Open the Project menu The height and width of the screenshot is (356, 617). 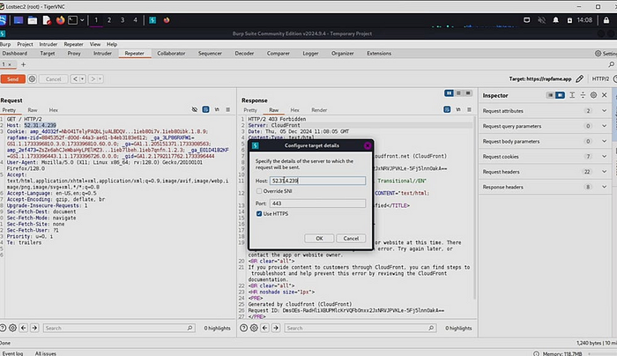coord(25,44)
